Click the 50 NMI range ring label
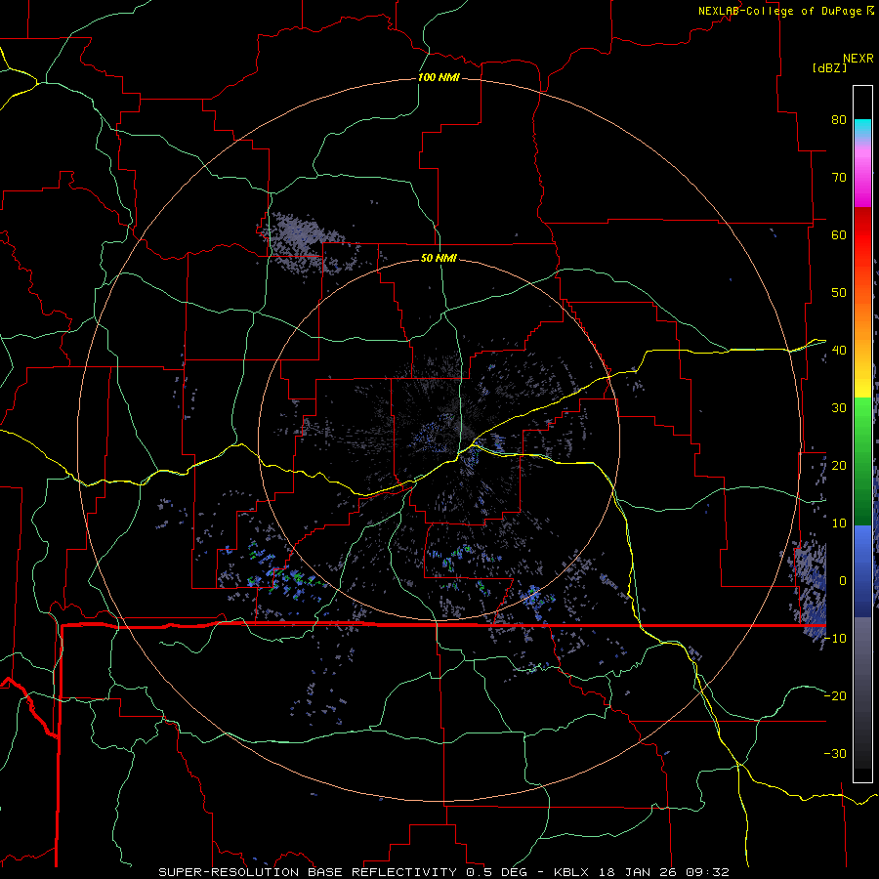879x879 pixels. [439, 258]
